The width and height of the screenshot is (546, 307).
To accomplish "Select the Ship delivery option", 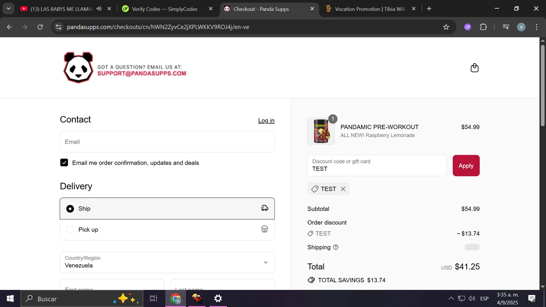I will [167, 208].
